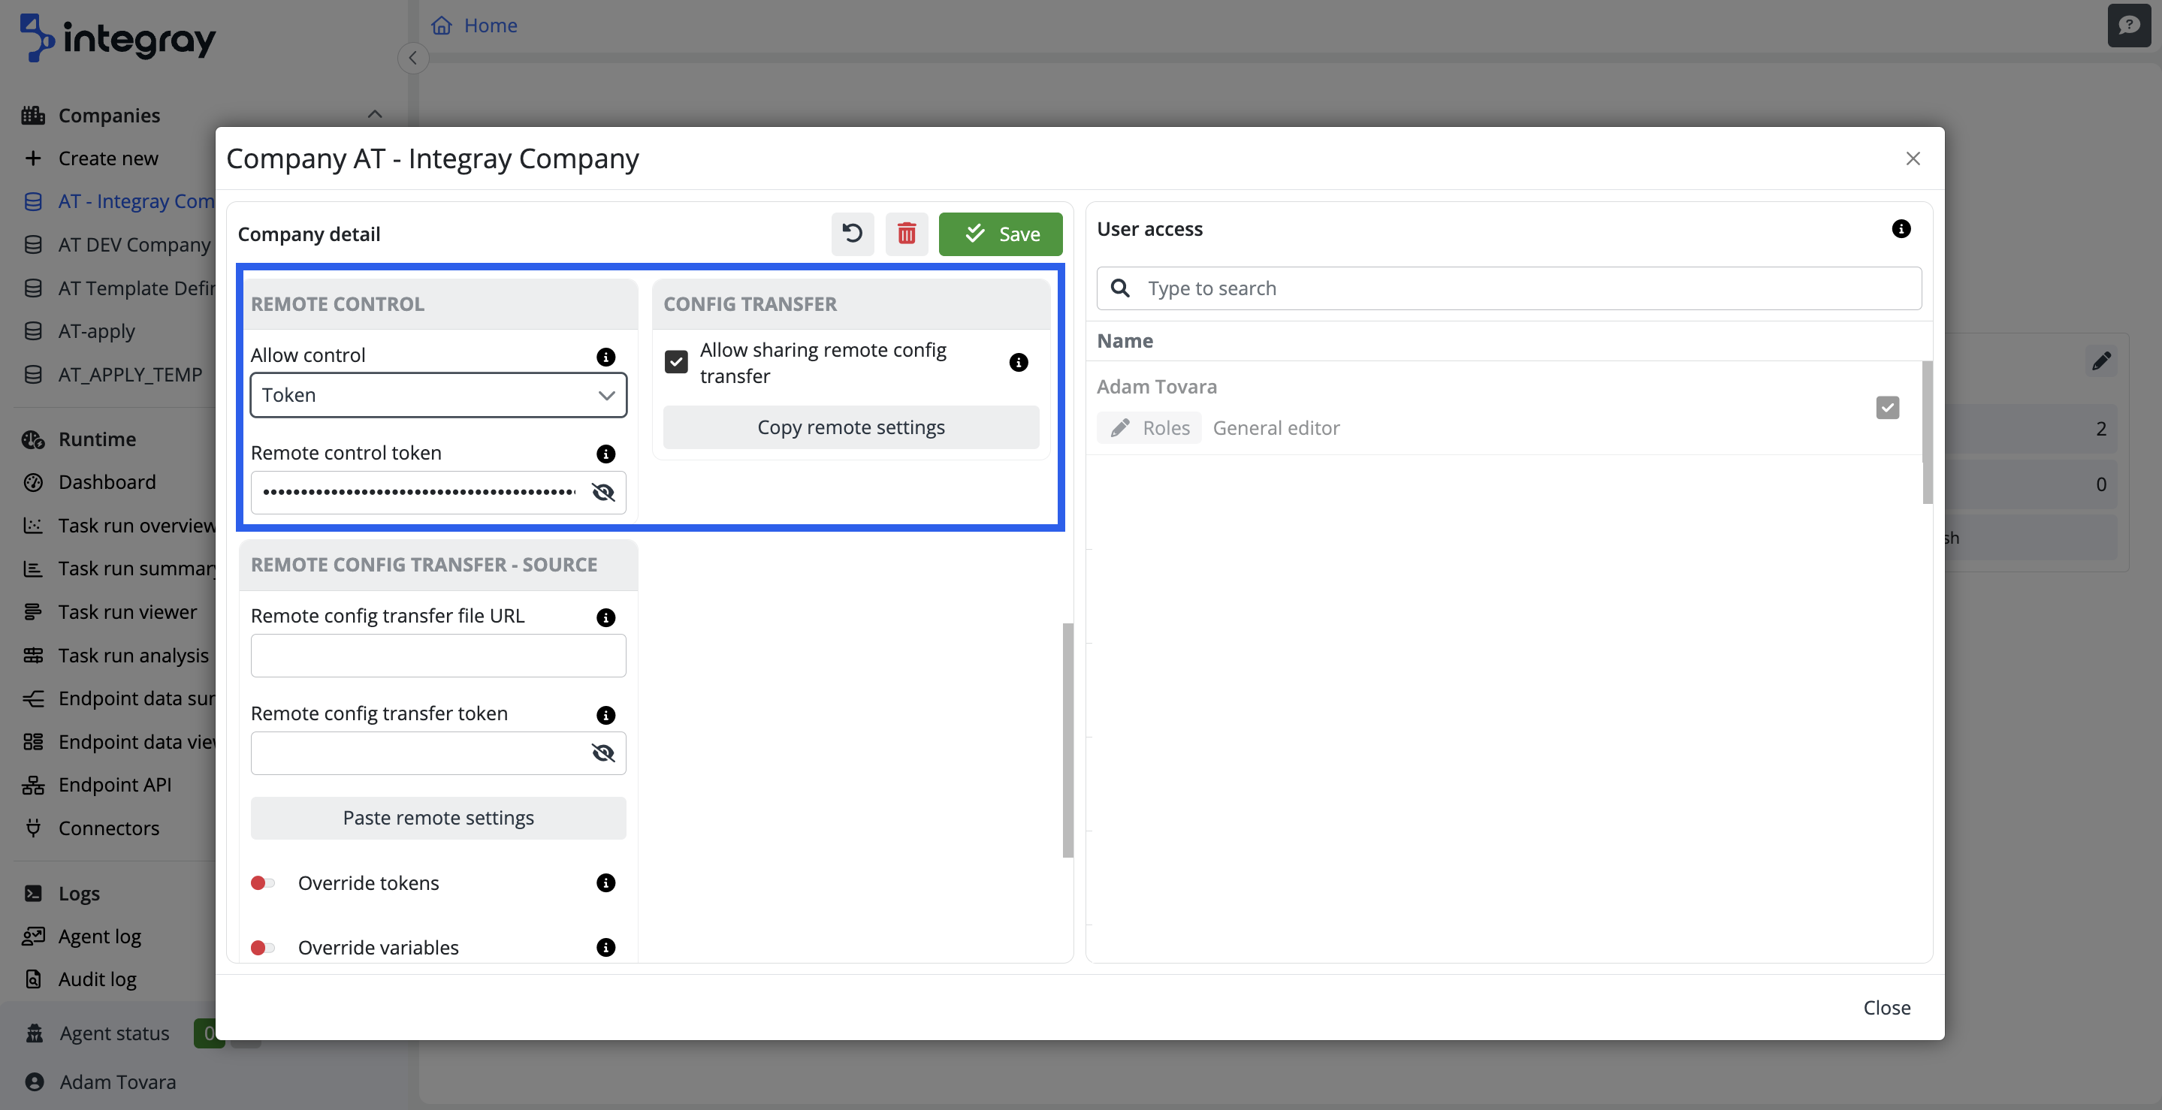Screen dimensions: 2162x1110
Task: Click info icon for Override tokens
Action: (605, 882)
